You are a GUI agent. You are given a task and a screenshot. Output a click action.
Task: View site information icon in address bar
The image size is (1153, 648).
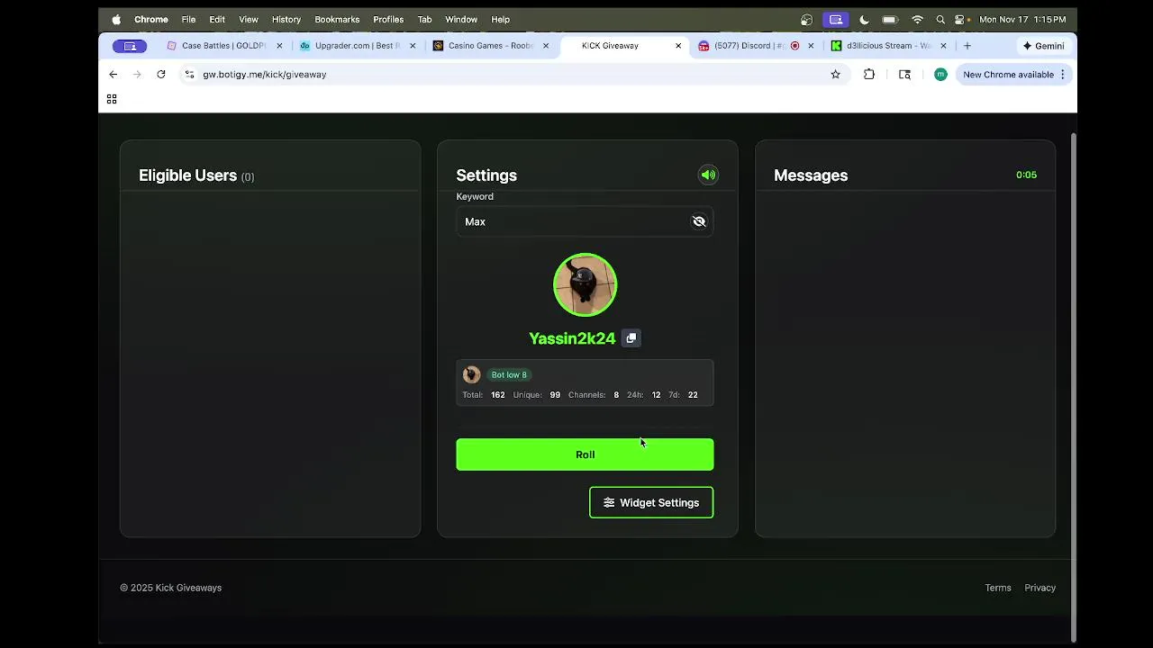188,75
